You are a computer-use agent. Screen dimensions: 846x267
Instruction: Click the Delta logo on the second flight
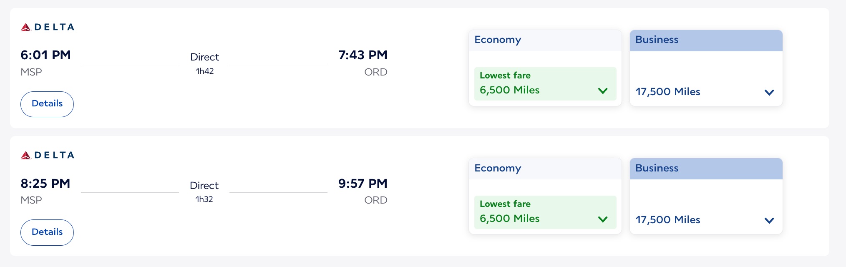tap(47, 155)
